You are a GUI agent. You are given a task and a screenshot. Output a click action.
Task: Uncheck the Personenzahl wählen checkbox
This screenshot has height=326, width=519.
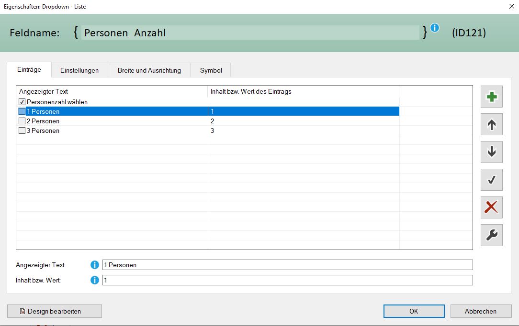[x=22, y=102]
